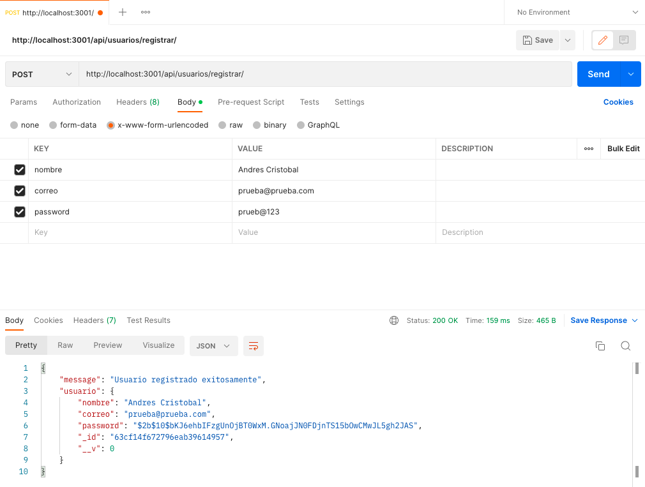Click the empty Value placeholder field
Screen dimensions: 645x487
tap(334, 232)
